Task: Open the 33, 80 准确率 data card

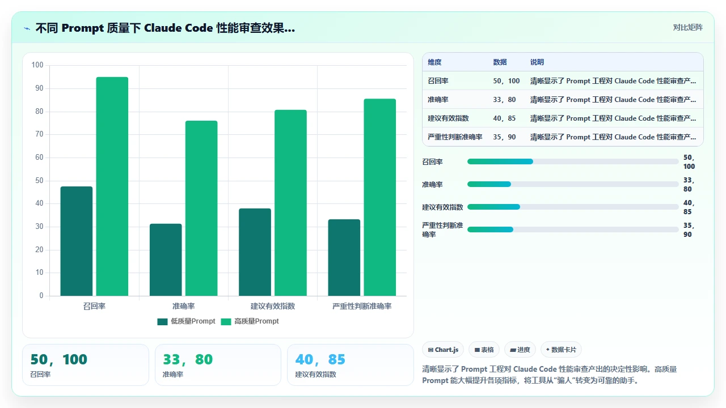Action: coord(218,365)
